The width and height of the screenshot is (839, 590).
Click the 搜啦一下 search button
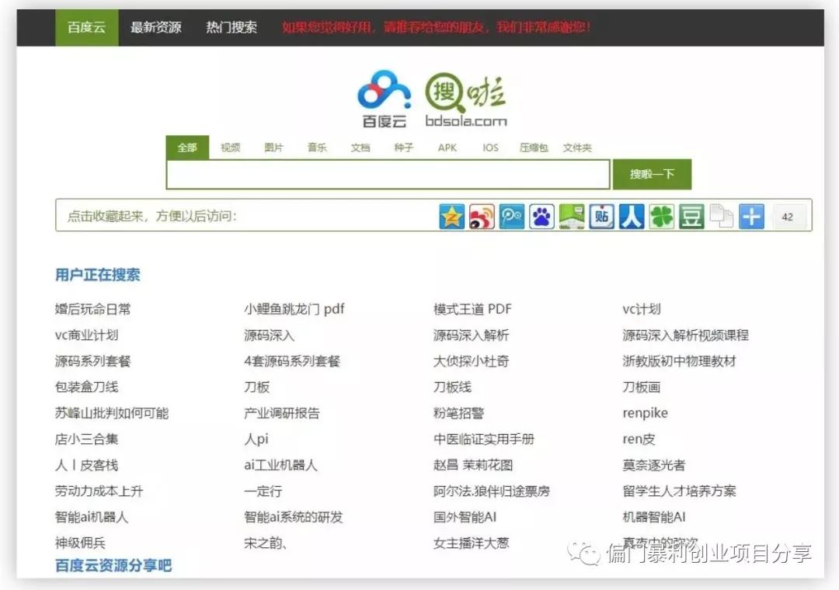652,174
